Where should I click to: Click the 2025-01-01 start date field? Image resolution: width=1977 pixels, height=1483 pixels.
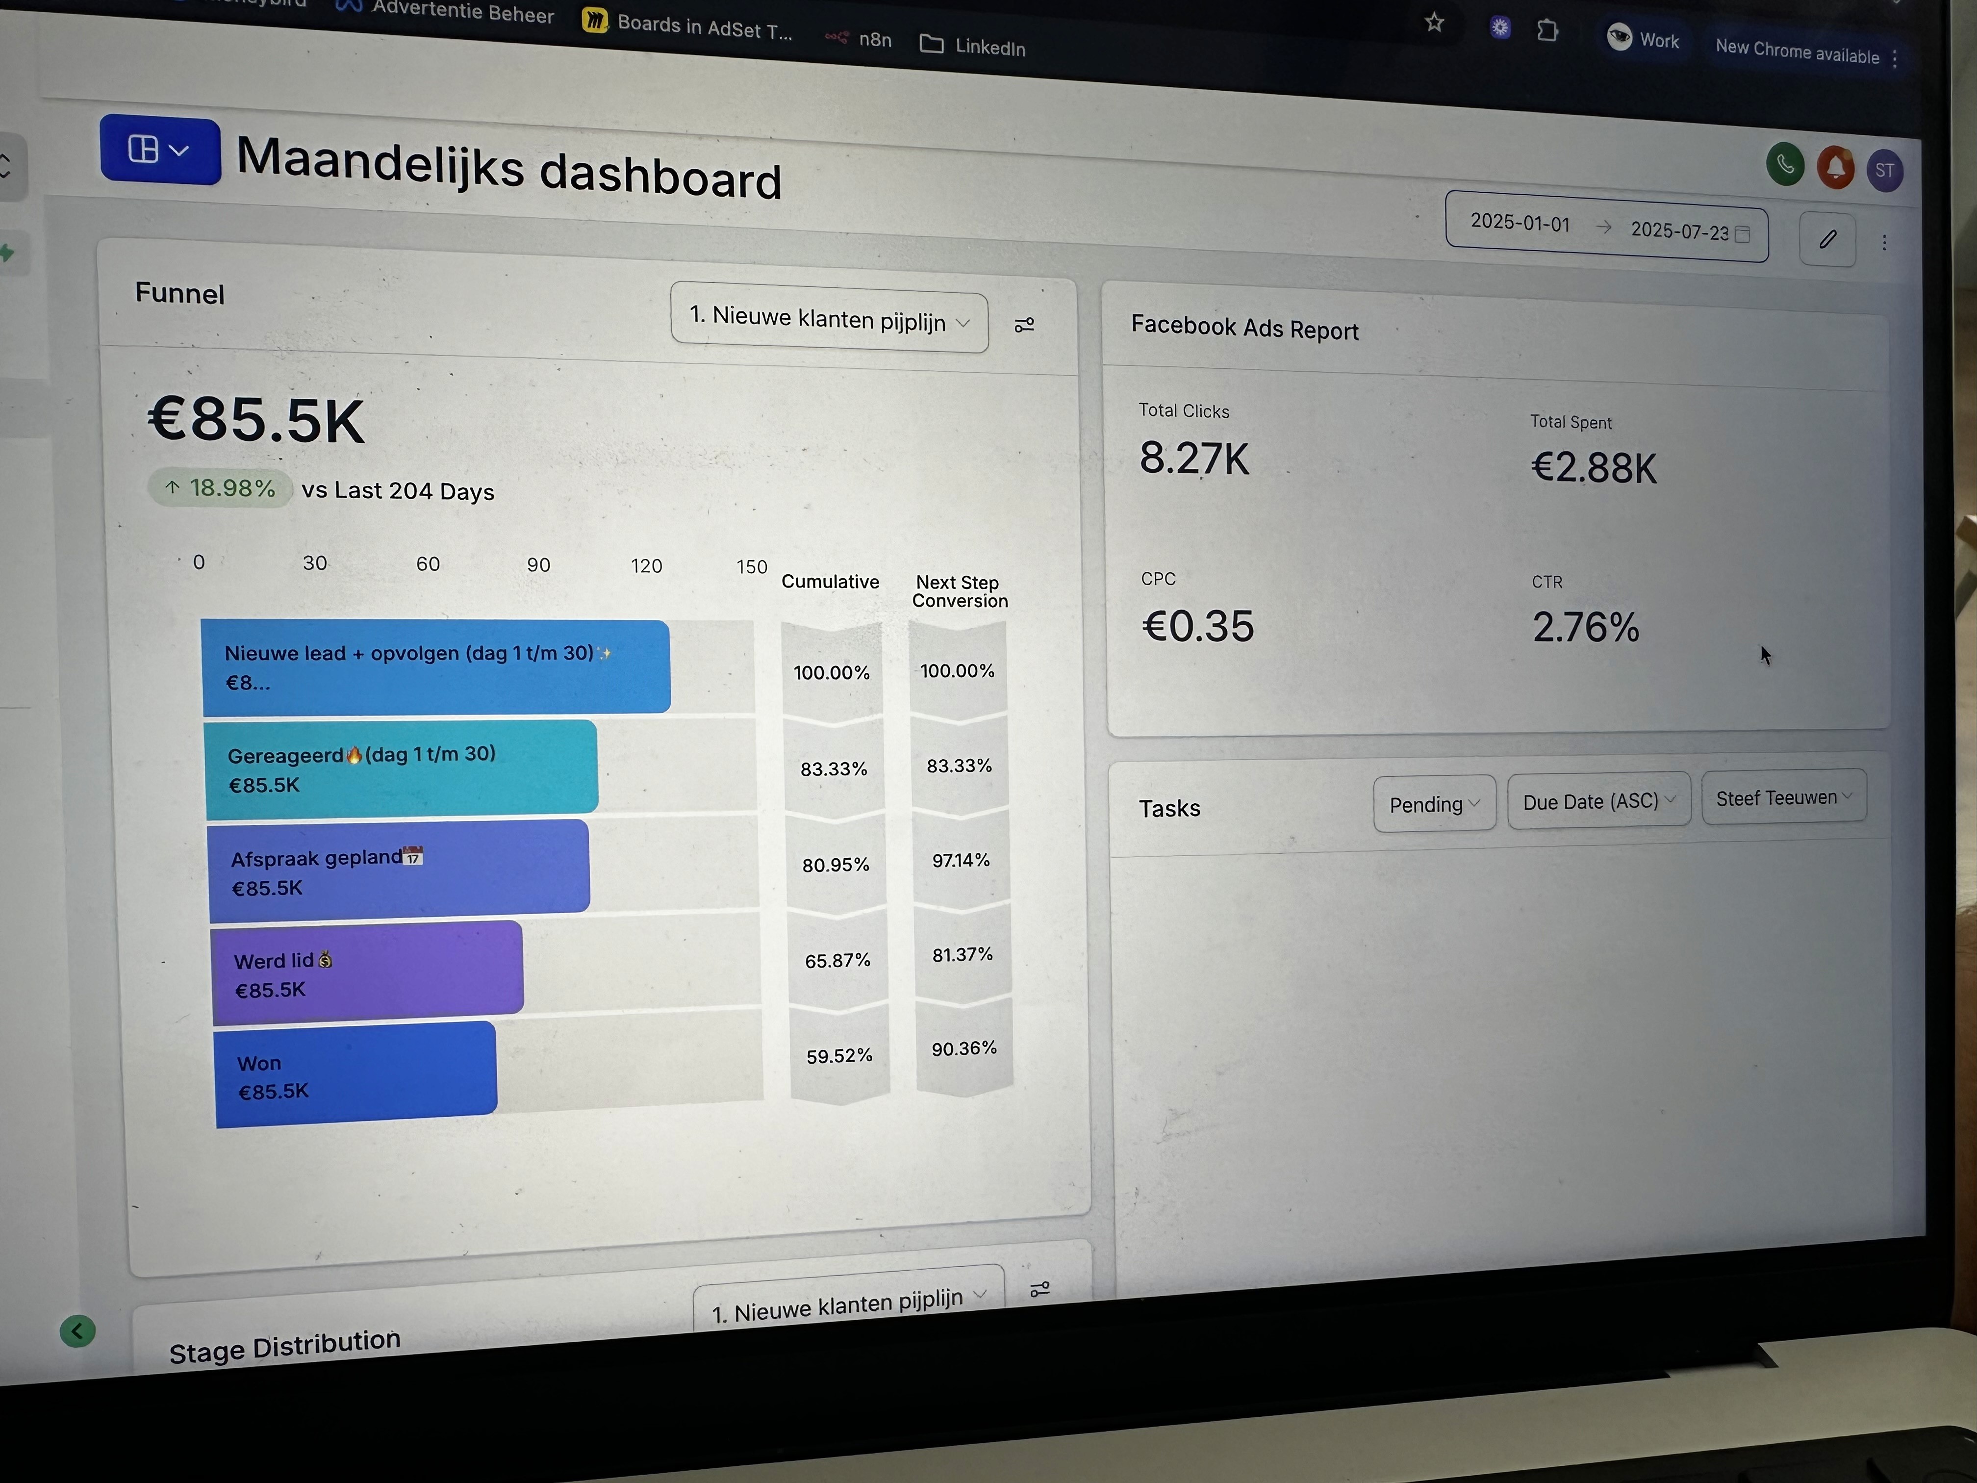(x=1520, y=223)
